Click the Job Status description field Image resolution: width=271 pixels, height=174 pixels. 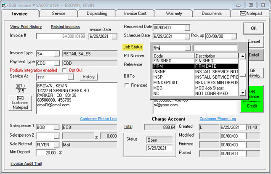pos(215,48)
